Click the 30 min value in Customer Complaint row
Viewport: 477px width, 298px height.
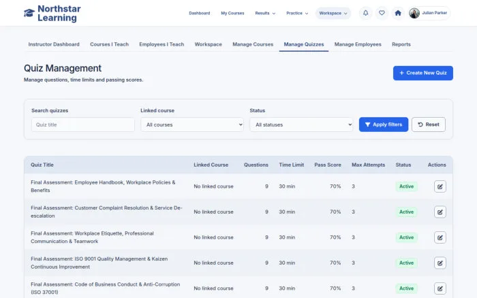287,212
